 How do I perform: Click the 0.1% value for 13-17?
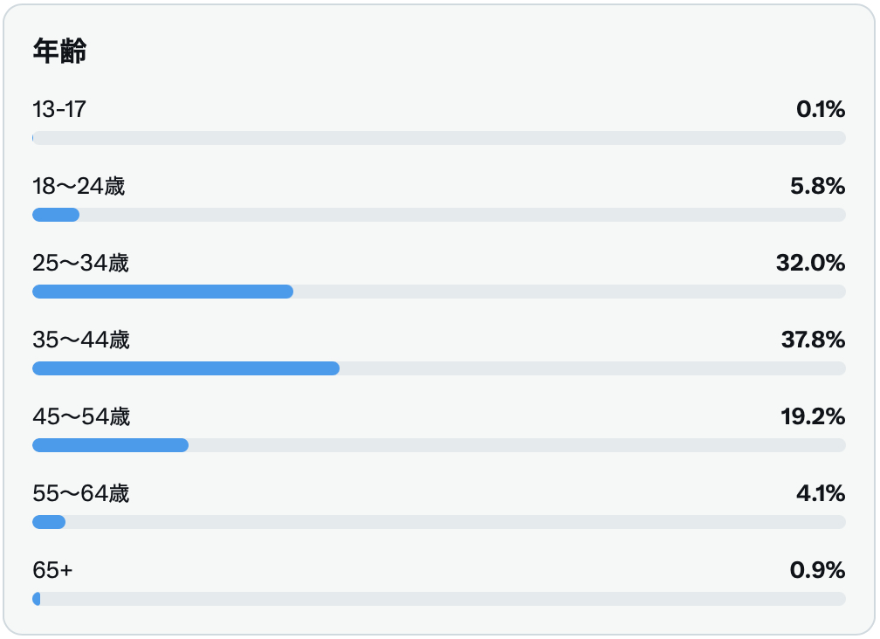(821, 109)
